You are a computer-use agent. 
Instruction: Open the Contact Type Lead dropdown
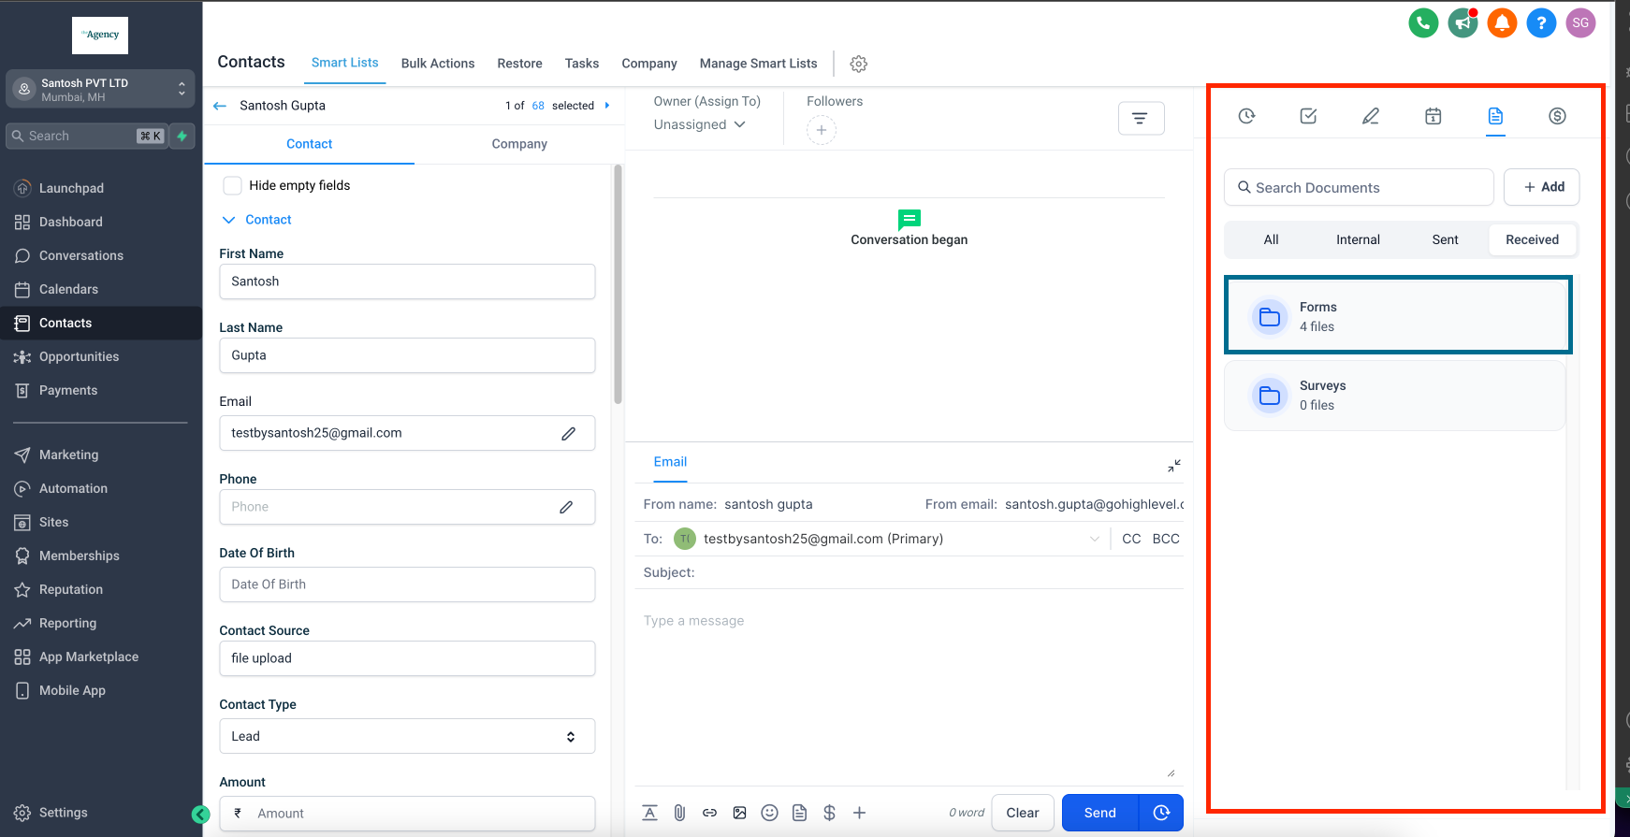407,736
